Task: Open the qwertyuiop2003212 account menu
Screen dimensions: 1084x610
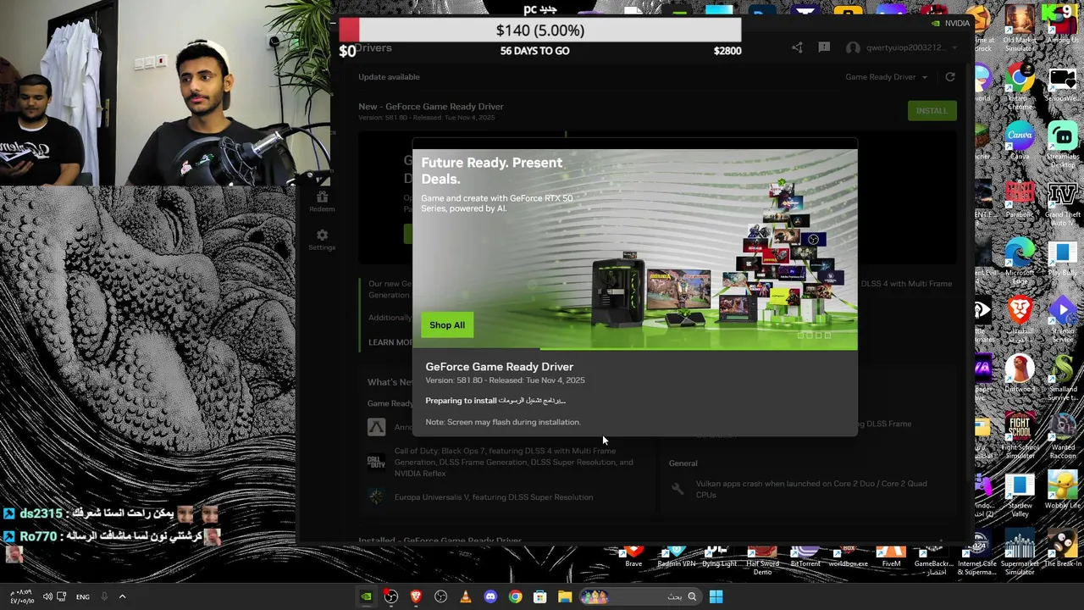Action: [x=902, y=48]
